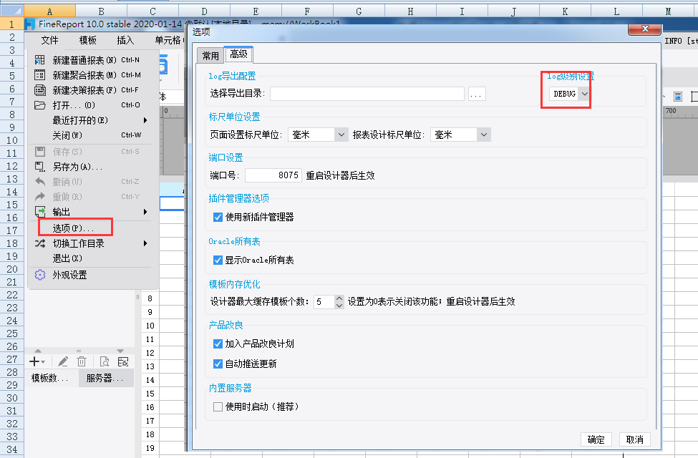
Task: Open the 文件 menu
Action: [x=49, y=41]
